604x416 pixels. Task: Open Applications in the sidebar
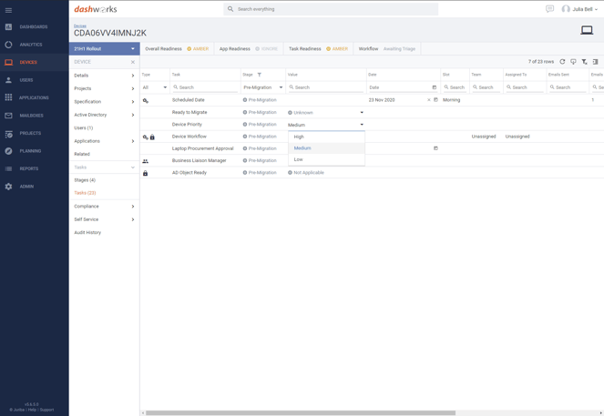(x=34, y=97)
